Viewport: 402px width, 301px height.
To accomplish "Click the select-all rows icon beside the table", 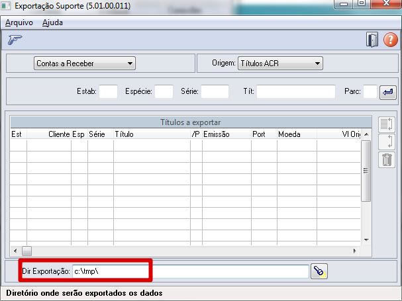I will click(387, 124).
